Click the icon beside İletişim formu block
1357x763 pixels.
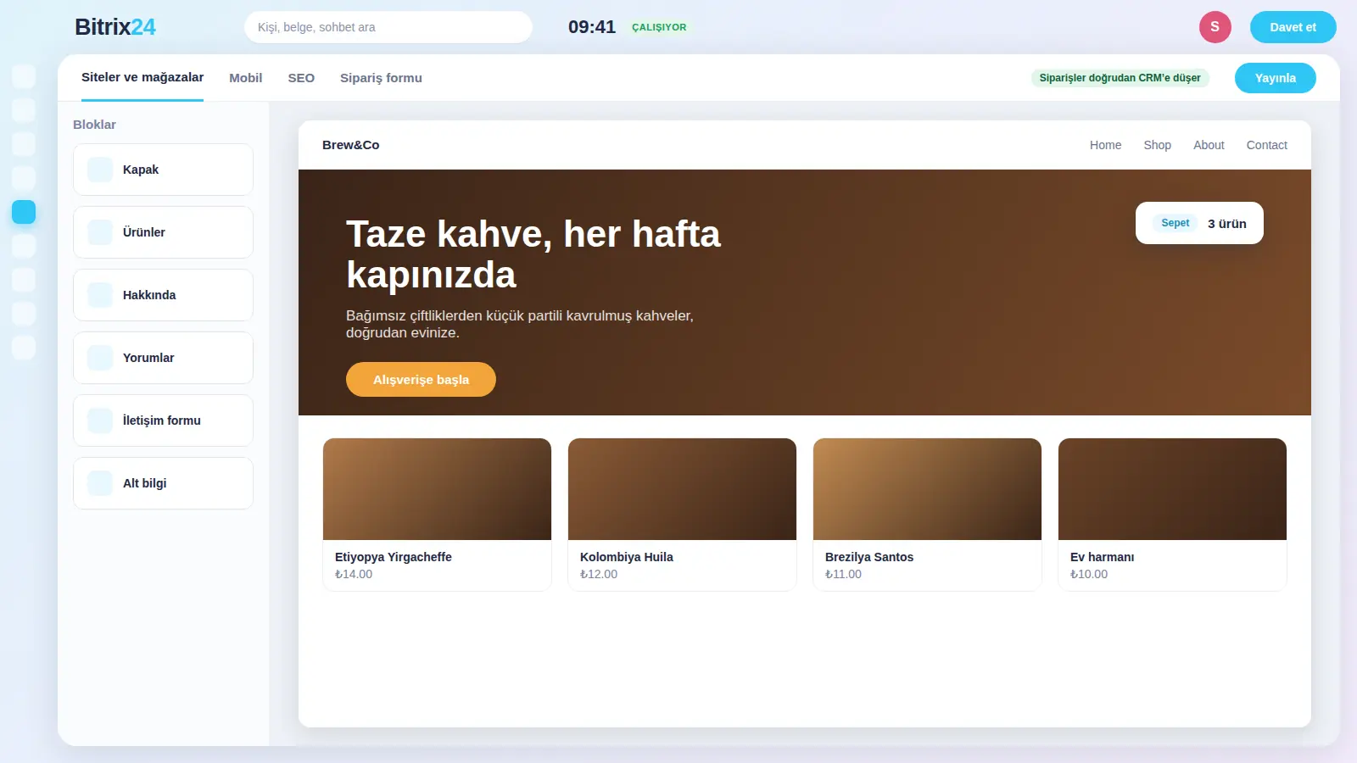(x=100, y=420)
